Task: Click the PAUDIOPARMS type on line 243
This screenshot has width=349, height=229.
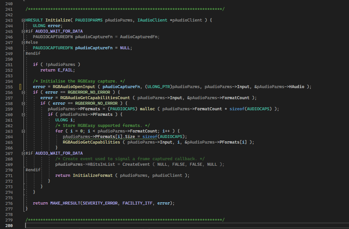Action: coord(89,20)
